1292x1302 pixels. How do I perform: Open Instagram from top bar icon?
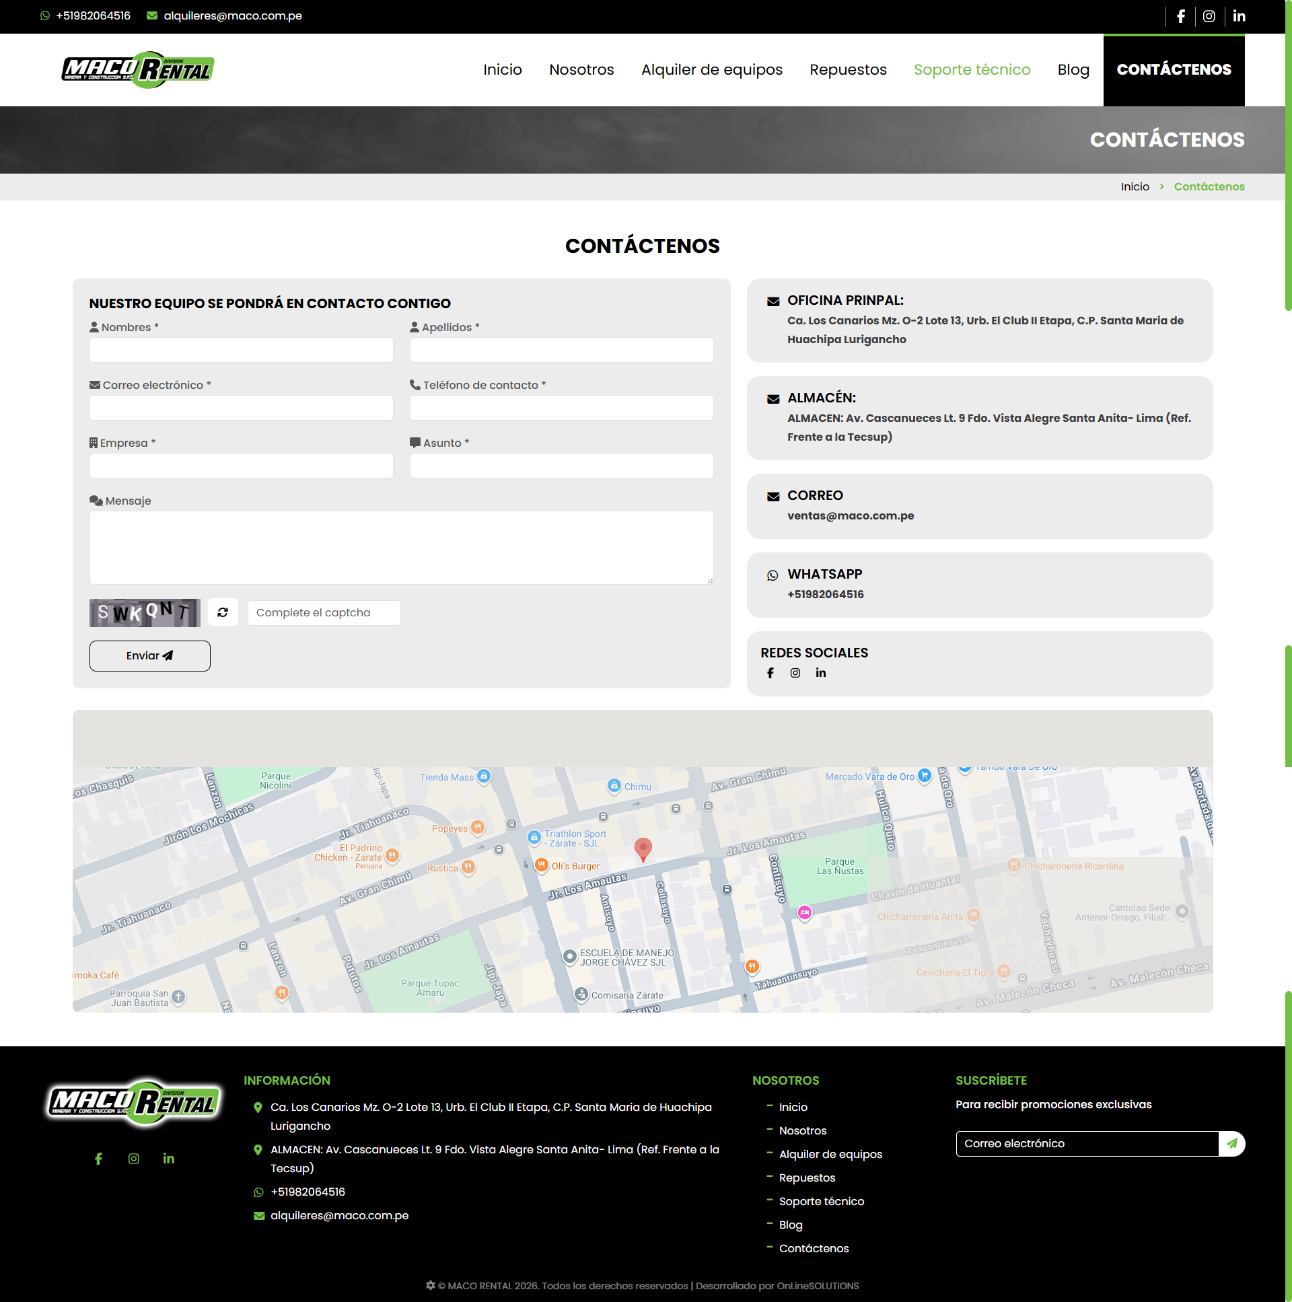(1209, 16)
